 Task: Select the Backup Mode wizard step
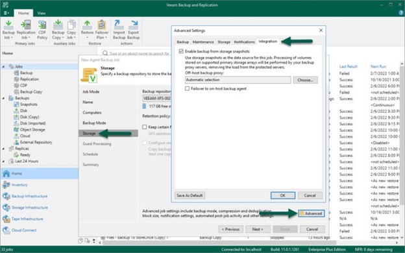pyautogui.click(x=94, y=123)
